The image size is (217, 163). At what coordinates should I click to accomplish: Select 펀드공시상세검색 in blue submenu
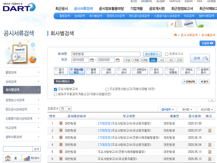coord(139,16)
